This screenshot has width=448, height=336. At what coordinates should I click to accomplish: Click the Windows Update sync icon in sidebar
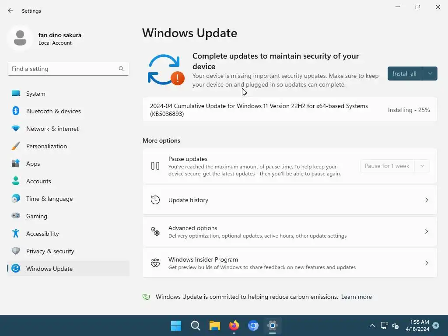16,268
